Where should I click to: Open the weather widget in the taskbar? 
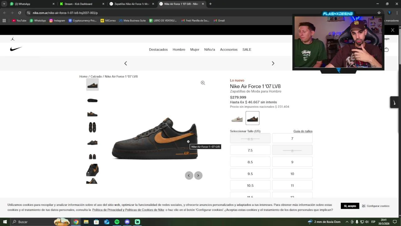click(324, 222)
